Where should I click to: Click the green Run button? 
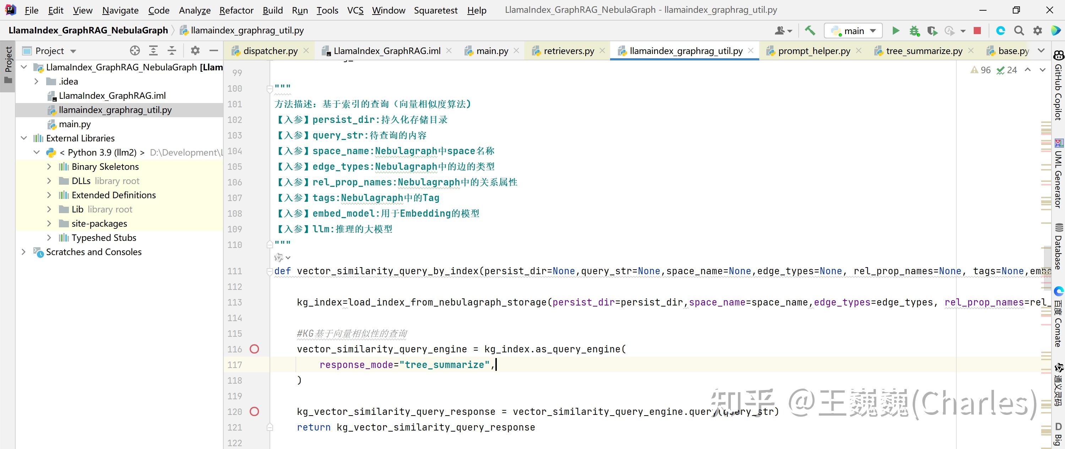coord(896,31)
